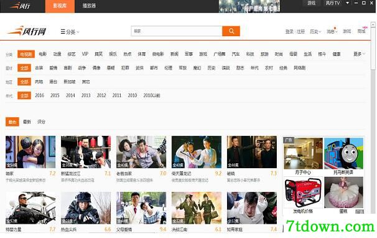This screenshot has height=238, width=377.
Task: Click 风行TV in the title bar
Action: point(333,3)
